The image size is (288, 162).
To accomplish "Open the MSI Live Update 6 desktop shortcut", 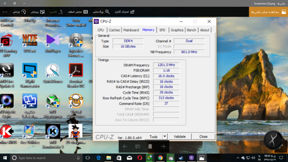I will coord(7,76).
